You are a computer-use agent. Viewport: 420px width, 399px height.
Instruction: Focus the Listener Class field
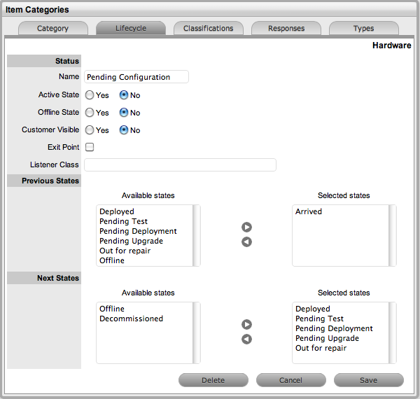point(180,164)
